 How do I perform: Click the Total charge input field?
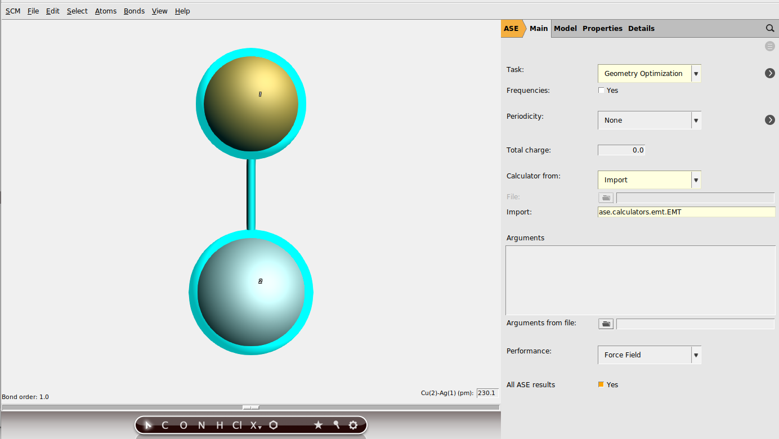[621, 150]
